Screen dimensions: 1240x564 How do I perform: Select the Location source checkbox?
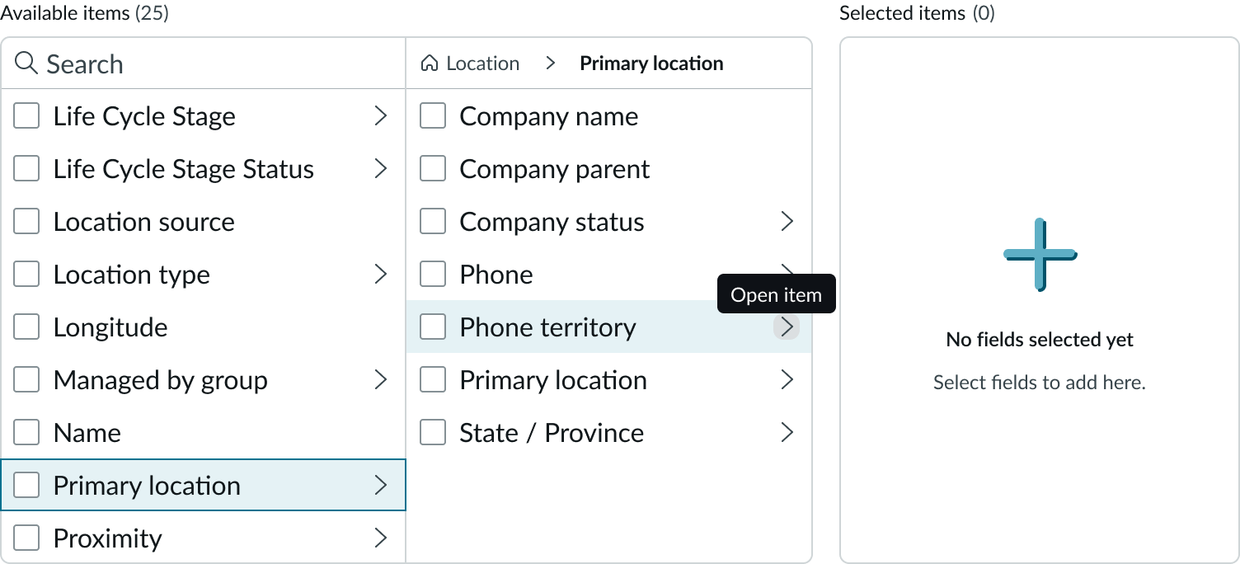(x=26, y=222)
